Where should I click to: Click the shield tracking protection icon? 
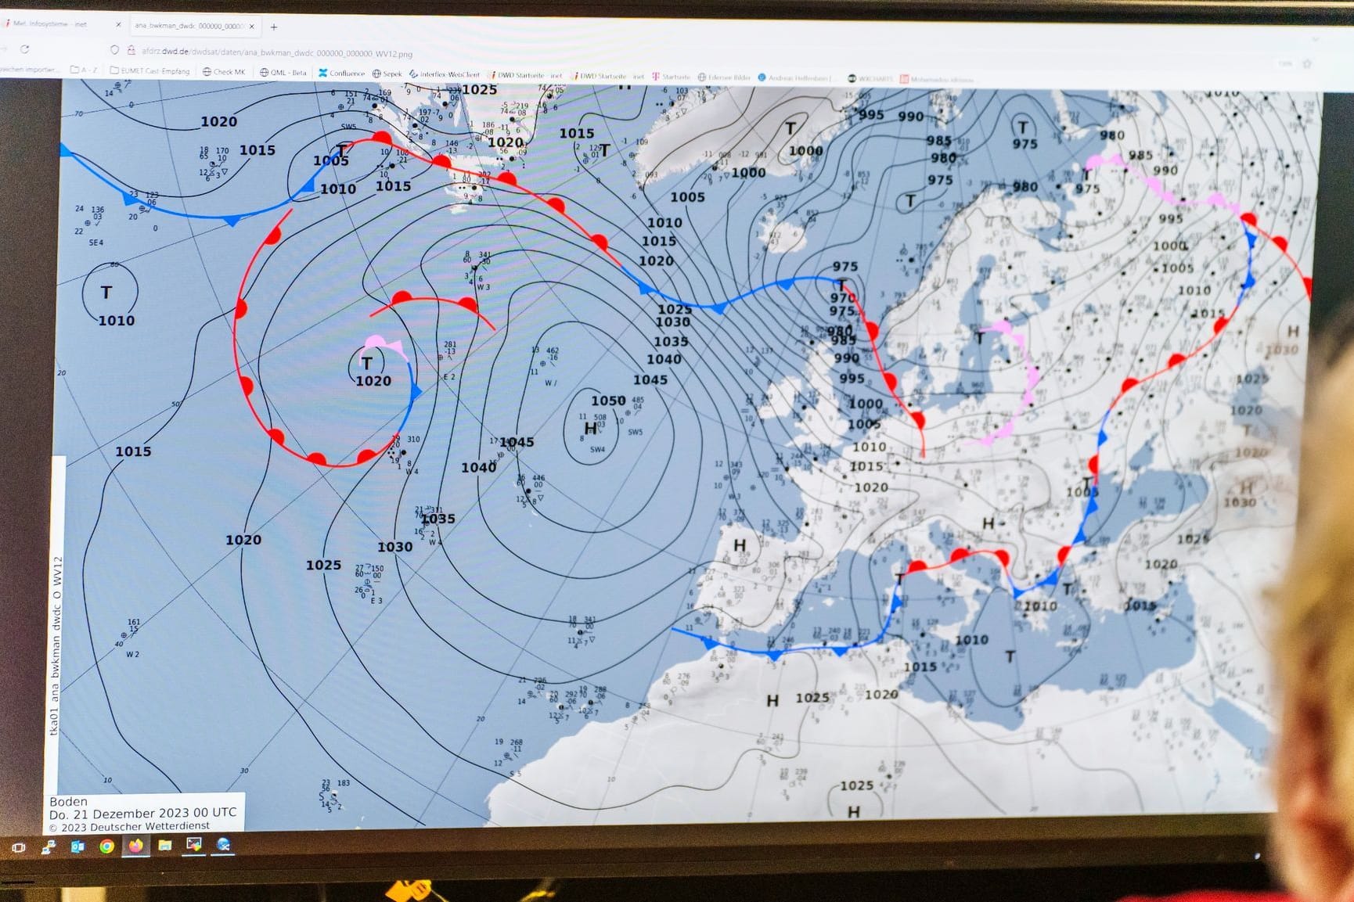[114, 50]
